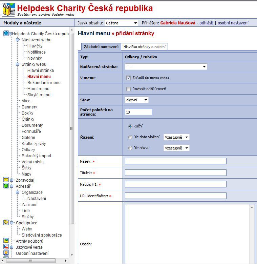Open Dokumenty in the module tree

click(32, 125)
